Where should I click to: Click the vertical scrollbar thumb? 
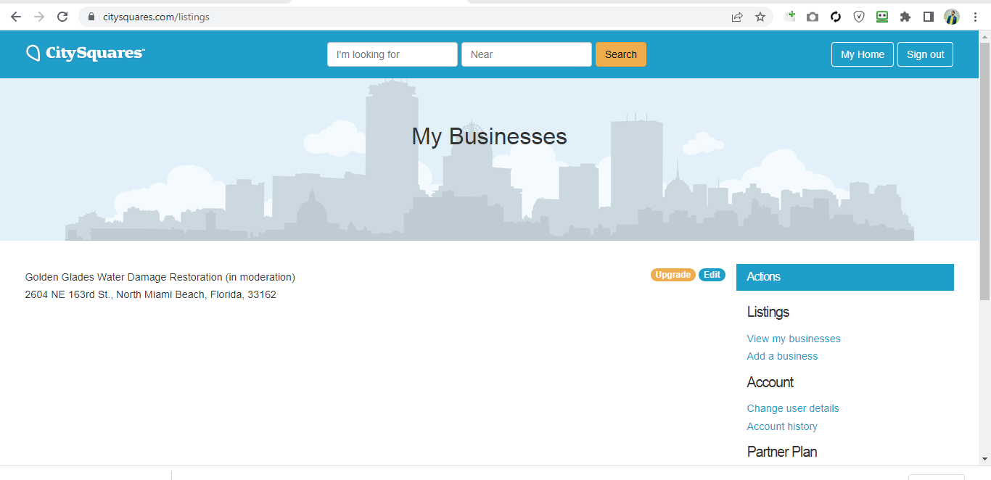(x=984, y=170)
